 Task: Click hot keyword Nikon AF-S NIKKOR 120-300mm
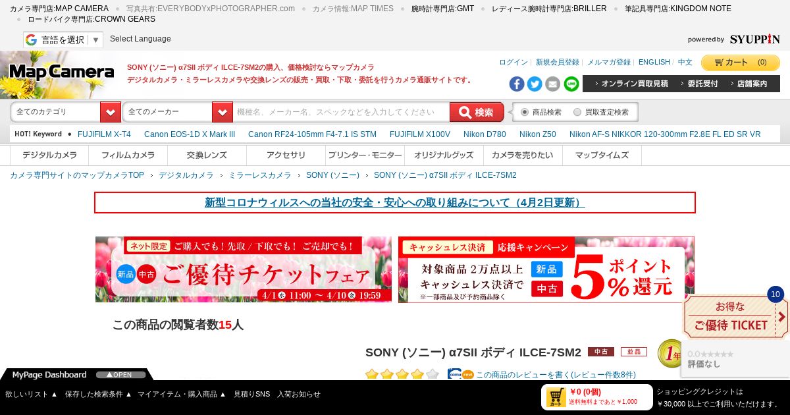click(665, 134)
